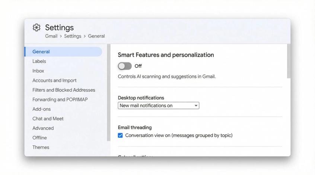Click 'Controls AI scanning and suggestions' text

coord(166,77)
